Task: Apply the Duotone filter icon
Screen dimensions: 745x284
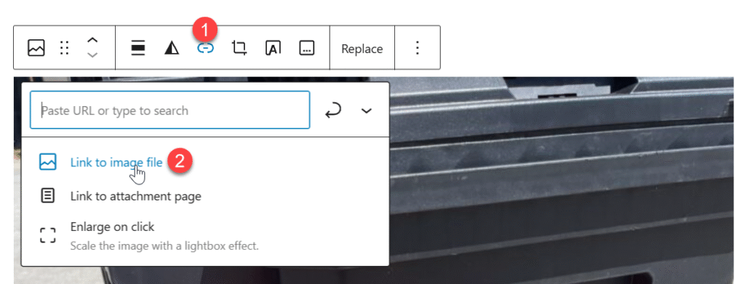Action: [172, 48]
